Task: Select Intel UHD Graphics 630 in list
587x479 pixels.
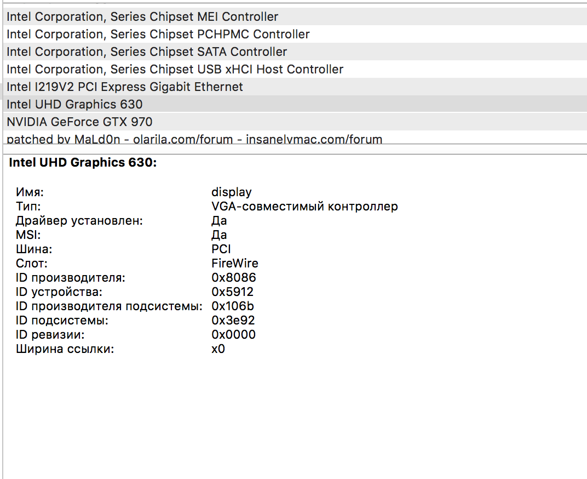Action: (74, 105)
